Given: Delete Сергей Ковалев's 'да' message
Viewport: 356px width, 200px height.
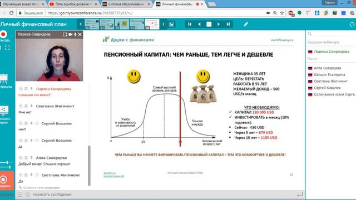Looking at the screenshot, I should tap(26, 141).
